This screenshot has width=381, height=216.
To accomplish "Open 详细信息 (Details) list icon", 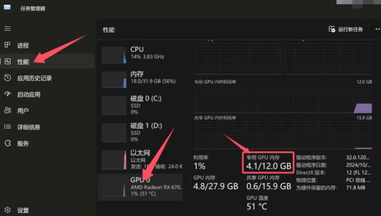I will click(7, 127).
